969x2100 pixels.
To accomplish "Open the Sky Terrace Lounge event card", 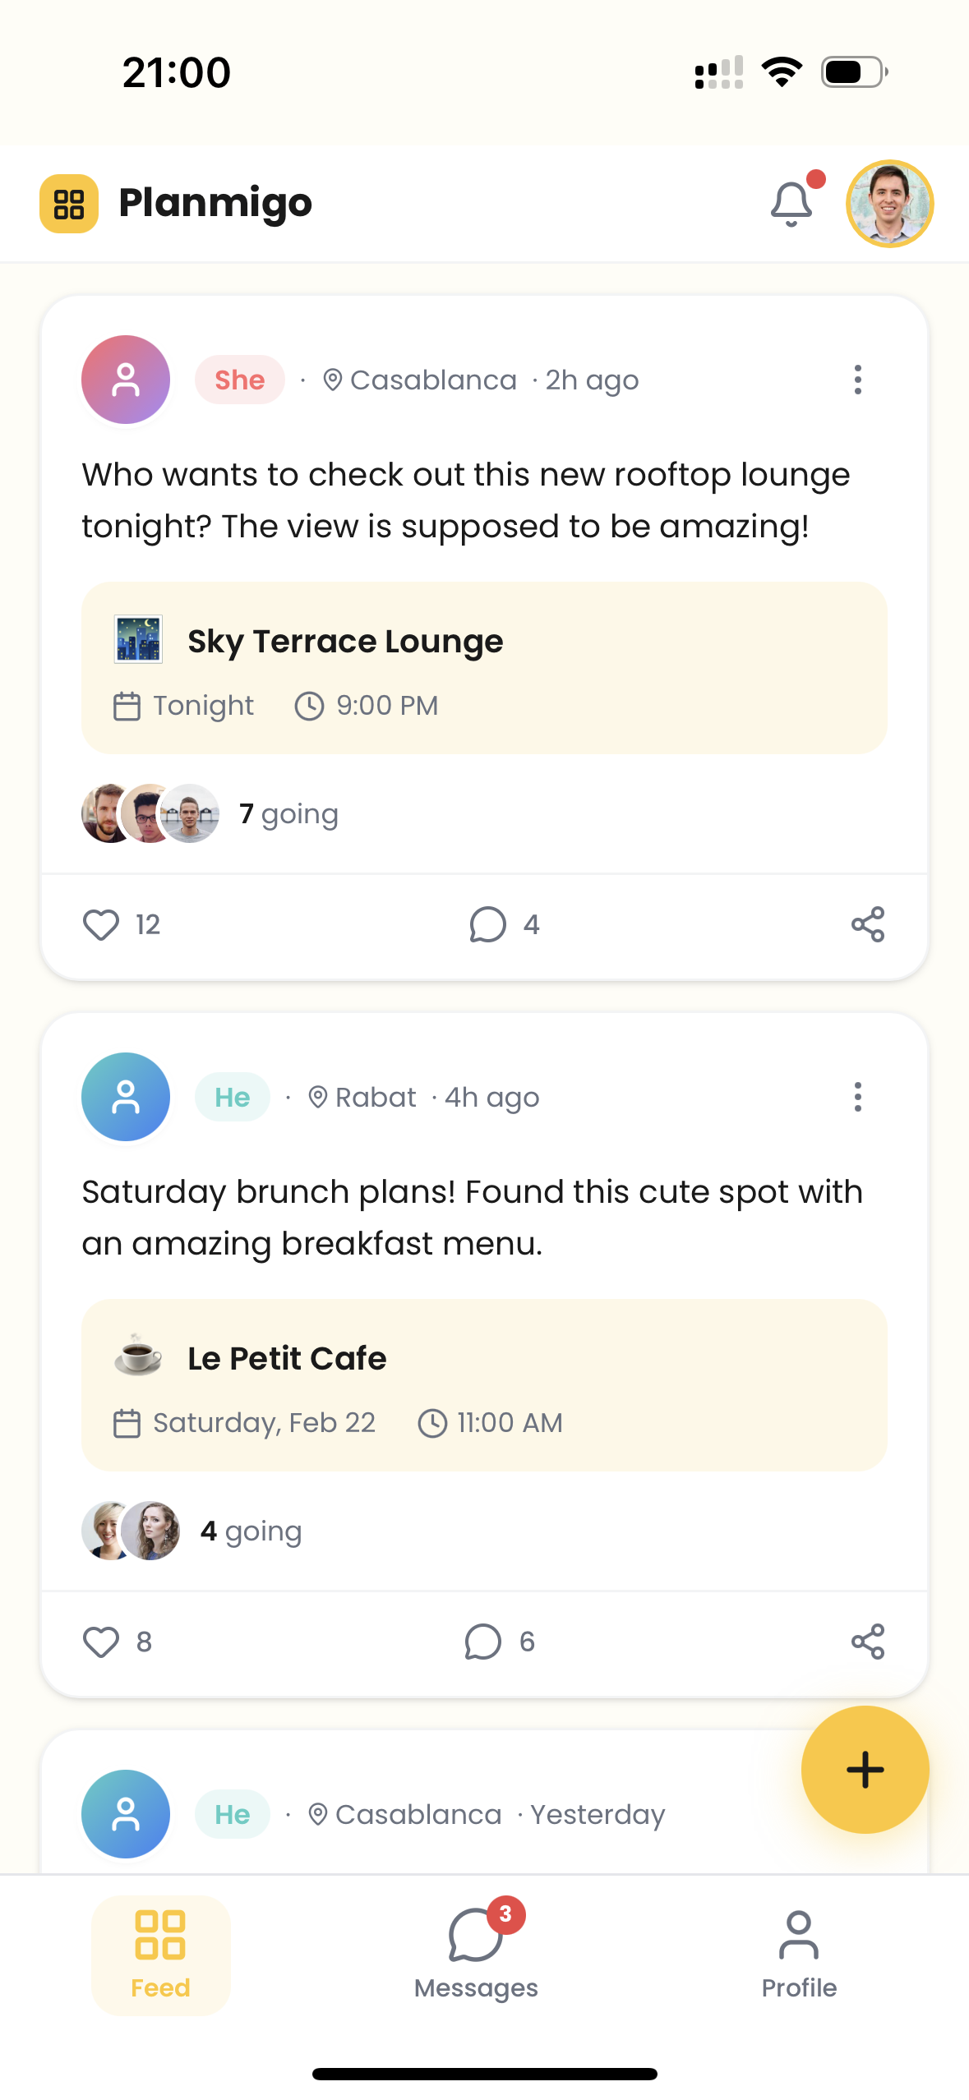I will coord(484,668).
